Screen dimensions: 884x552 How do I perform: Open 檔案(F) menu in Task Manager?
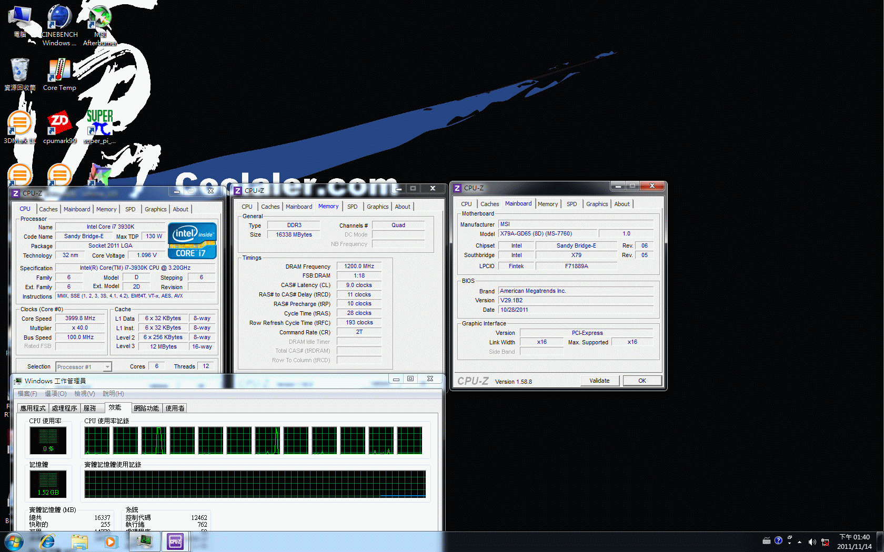27,394
